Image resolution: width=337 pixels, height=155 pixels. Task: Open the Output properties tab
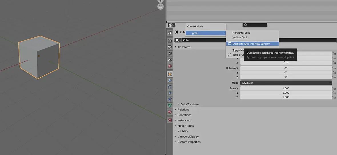pyautogui.click(x=170, y=47)
